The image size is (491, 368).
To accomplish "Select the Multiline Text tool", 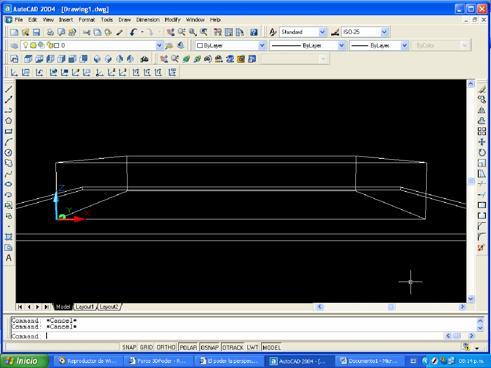I will tap(8, 258).
